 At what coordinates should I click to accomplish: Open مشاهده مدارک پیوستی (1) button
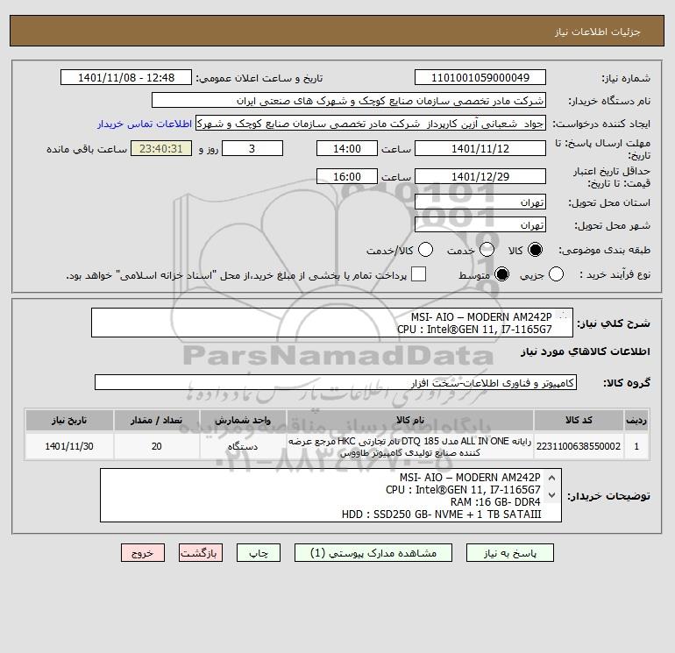point(373,553)
